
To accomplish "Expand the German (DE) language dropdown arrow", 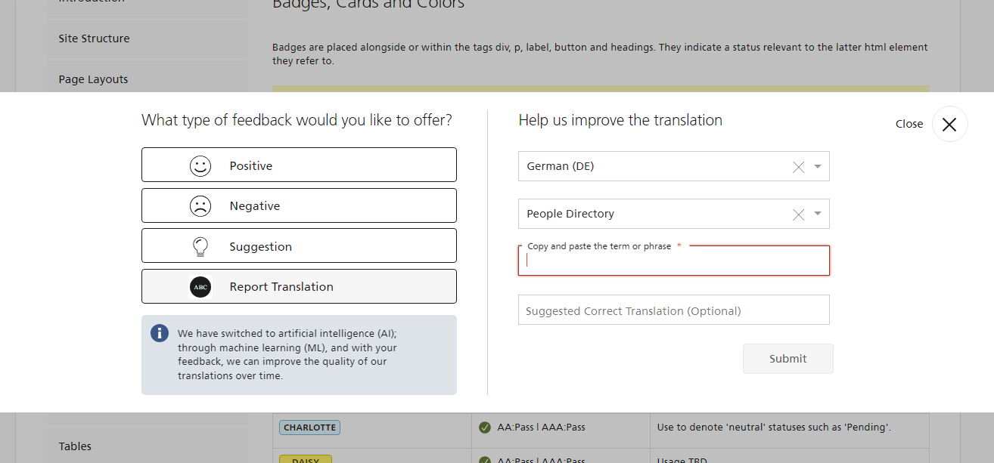I will click(818, 167).
